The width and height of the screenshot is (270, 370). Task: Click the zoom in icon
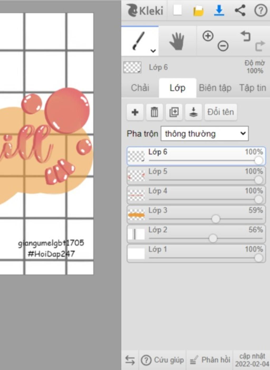tap(208, 36)
